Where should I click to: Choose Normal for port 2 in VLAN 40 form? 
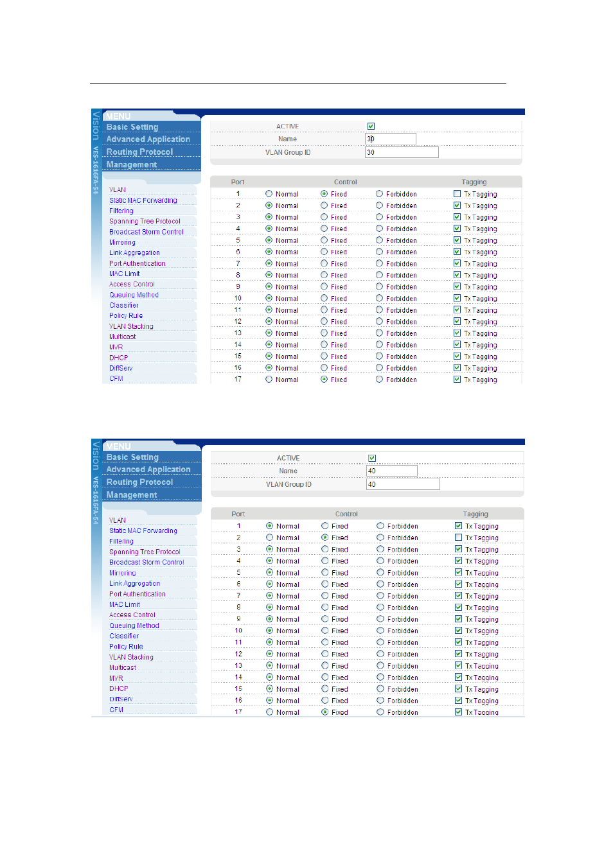[x=270, y=538]
